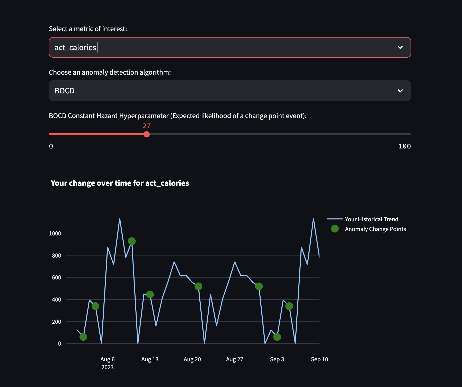Click the act_calories text in metric selector
Viewport: 462px width, 387px height.
(75, 48)
